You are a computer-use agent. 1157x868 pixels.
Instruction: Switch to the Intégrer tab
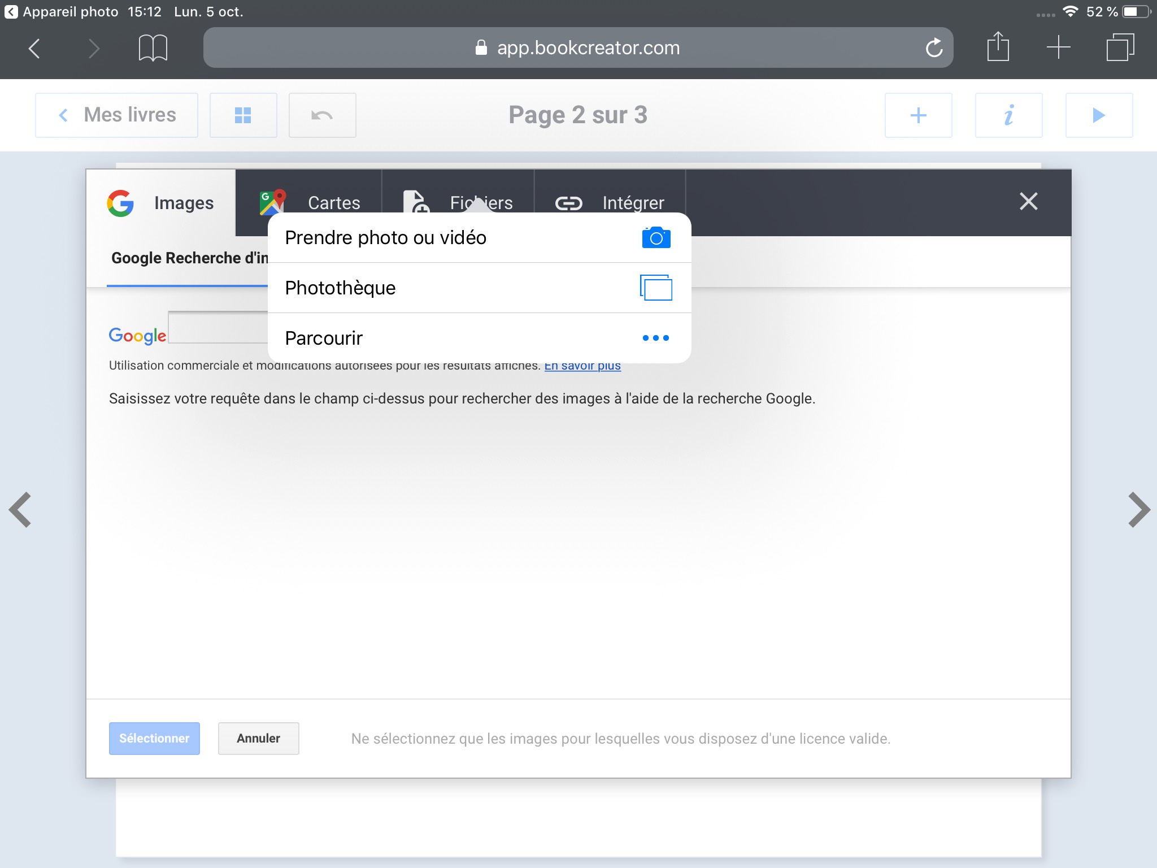(x=610, y=202)
